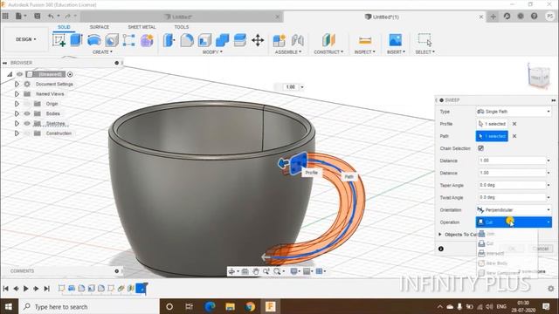The width and height of the screenshot is (559, 314).
Task: Toggle visibility of Sketches folder
Action: click(x=27, y=124)
